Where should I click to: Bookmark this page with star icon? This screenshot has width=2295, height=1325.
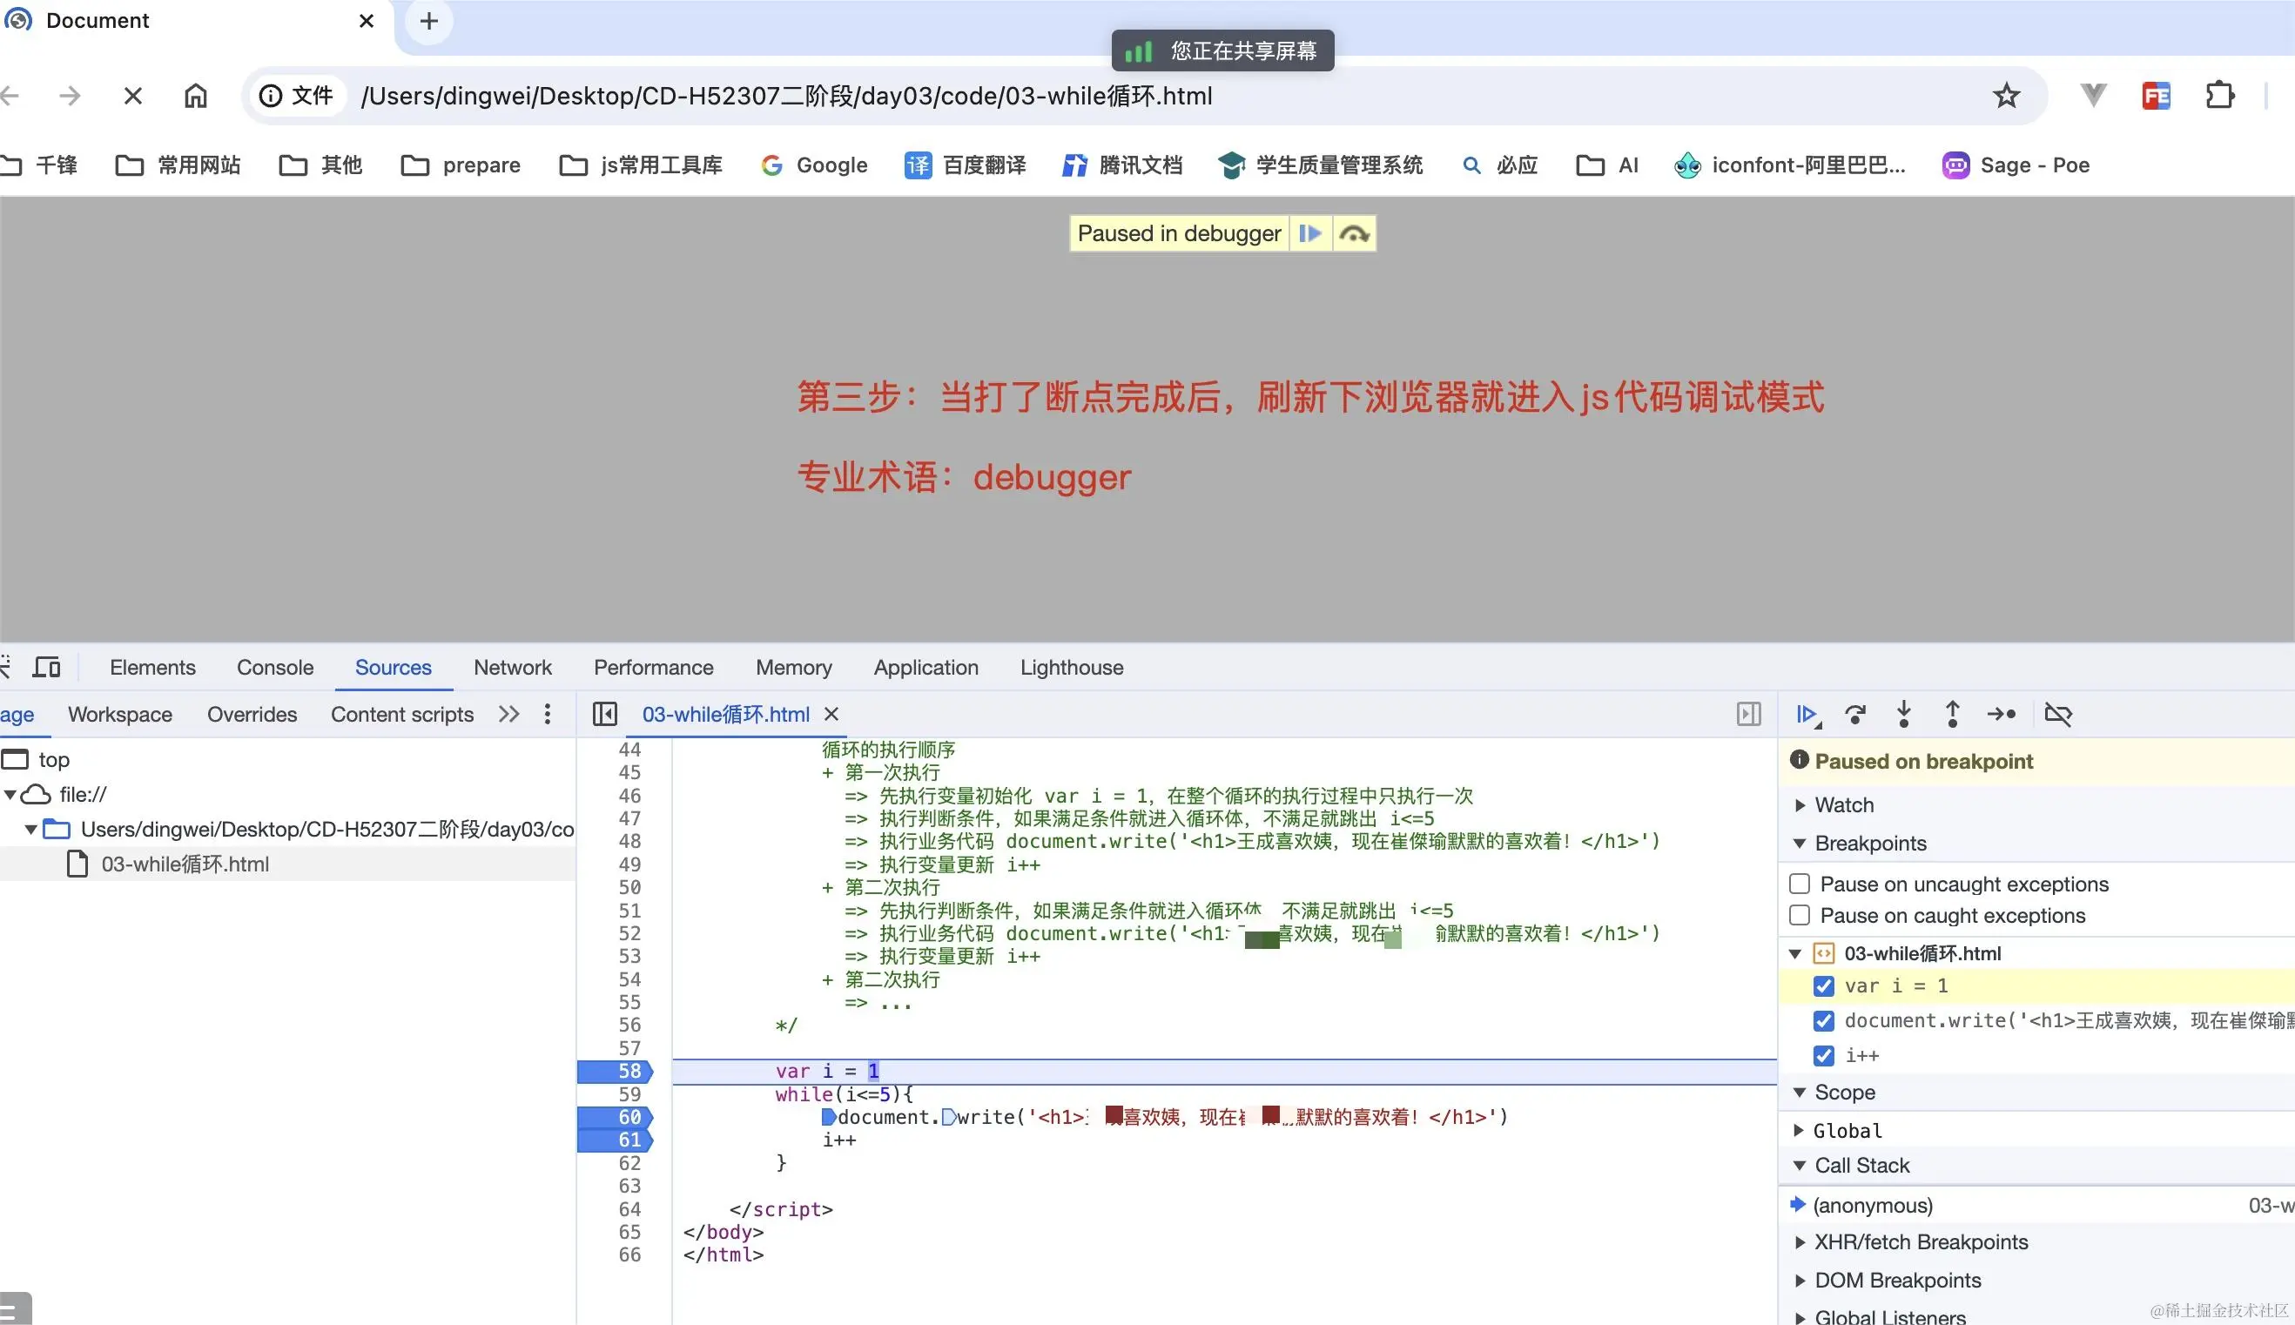pyautogui.click(x=2006, y=96)
